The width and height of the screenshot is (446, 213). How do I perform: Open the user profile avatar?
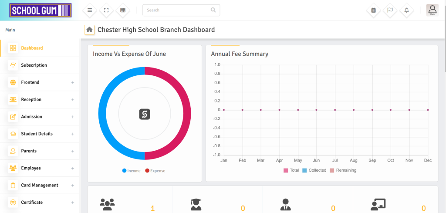click(432, 10)
